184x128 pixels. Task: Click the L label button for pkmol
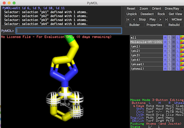[178, 69]
